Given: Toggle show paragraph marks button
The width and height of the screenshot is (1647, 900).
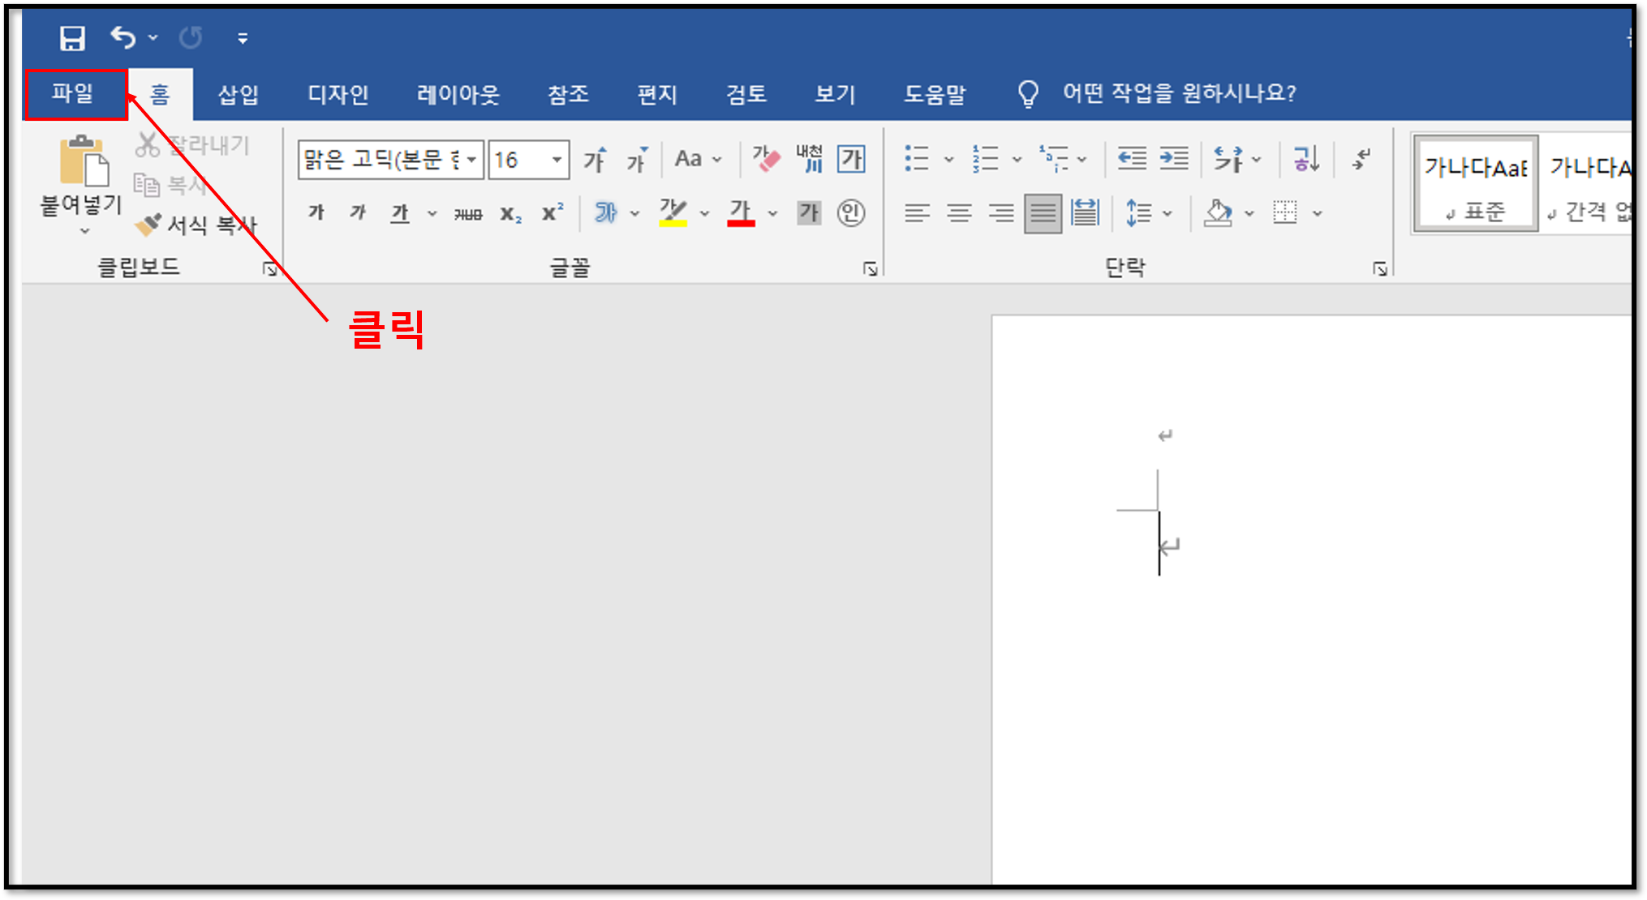Looking at the screenshot, I should (x=1361, y=159).
